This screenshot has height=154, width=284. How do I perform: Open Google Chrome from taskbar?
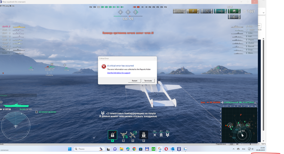[x=134, y=149]
